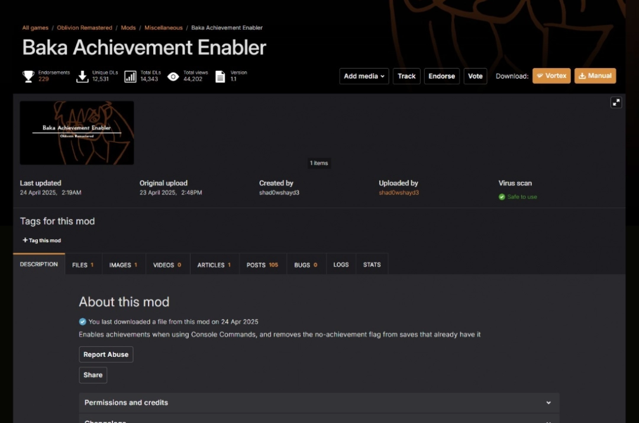This screenshot has height=423, width=639.
Task: Click the Baka Achievement Enabler page title
Action: pyautogui.click(x=144, y=48)
